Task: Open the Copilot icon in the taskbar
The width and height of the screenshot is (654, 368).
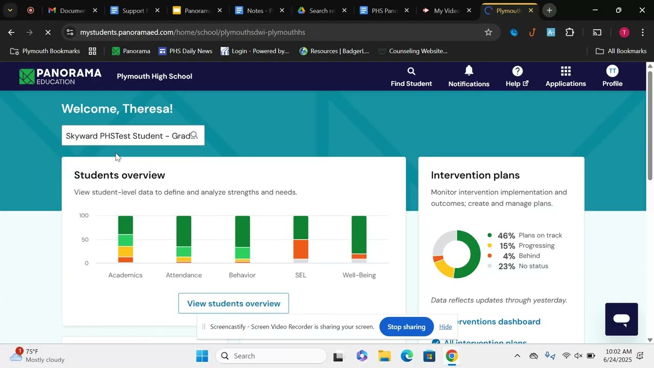Action: (362, 356)
